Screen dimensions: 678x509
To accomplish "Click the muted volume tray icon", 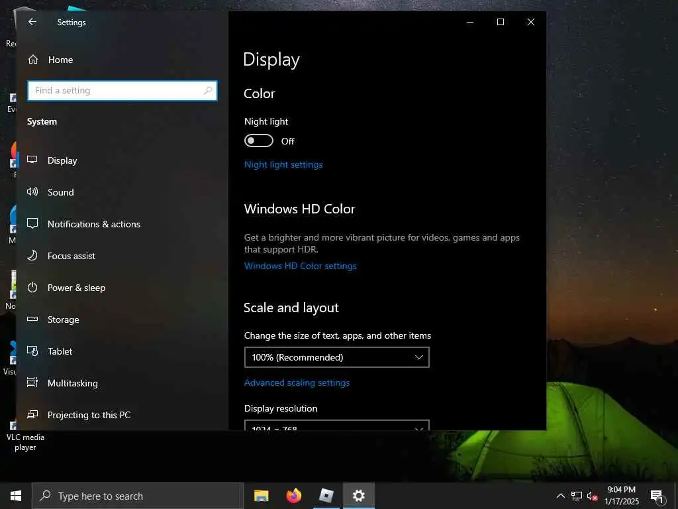I will (x=592, y=496).
